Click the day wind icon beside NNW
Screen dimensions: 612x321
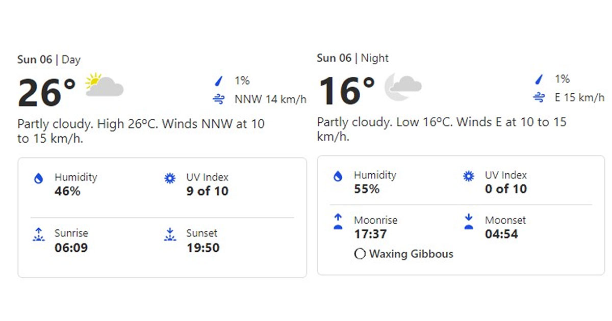(219, 99)
